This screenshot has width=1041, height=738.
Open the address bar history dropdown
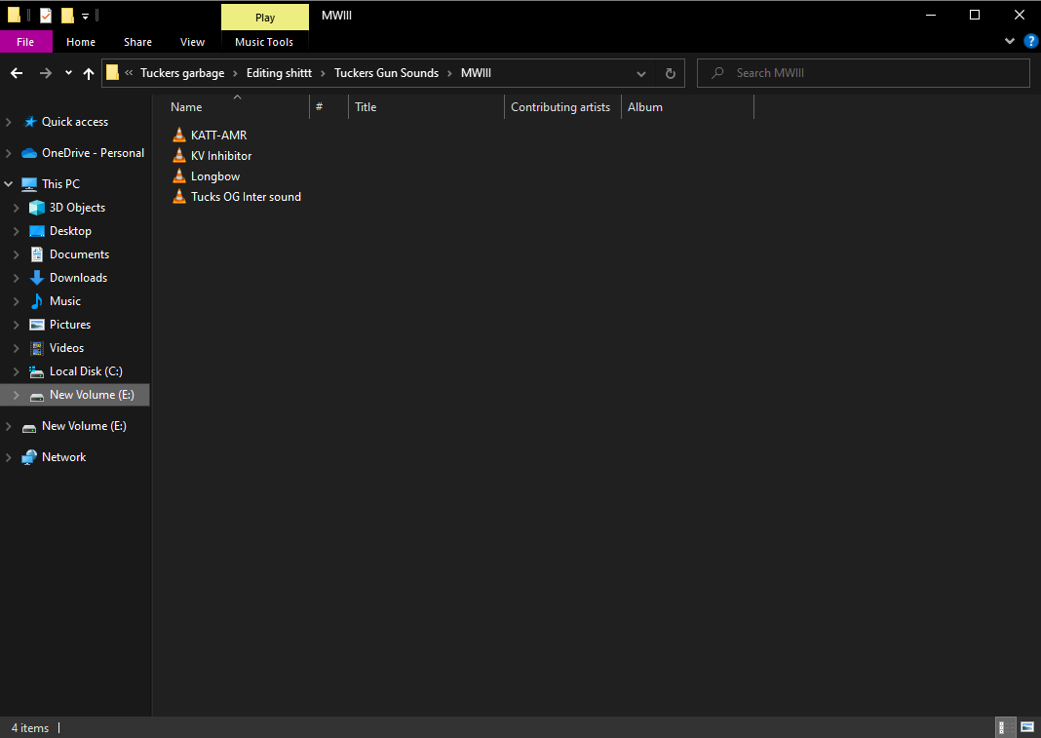pos(641,73)
